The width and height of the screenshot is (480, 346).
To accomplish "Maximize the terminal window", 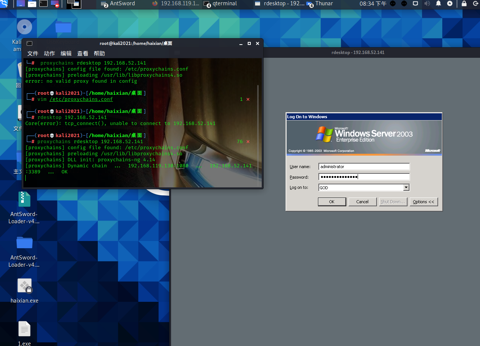I will (249, 43).
